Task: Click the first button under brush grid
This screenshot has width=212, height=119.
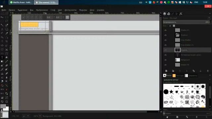Action: (x=167, y=117)
